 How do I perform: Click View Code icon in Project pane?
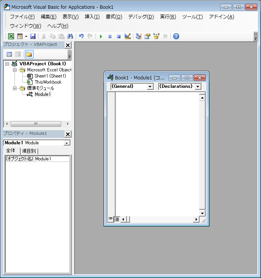[x=9, y=54]
